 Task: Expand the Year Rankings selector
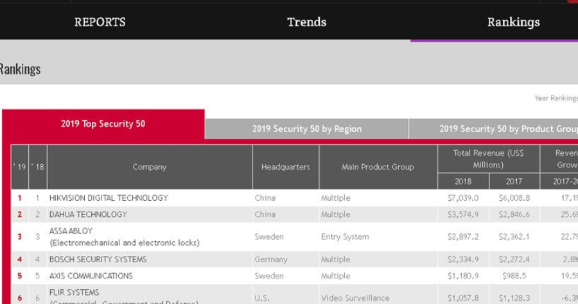[x=556, y=98]
